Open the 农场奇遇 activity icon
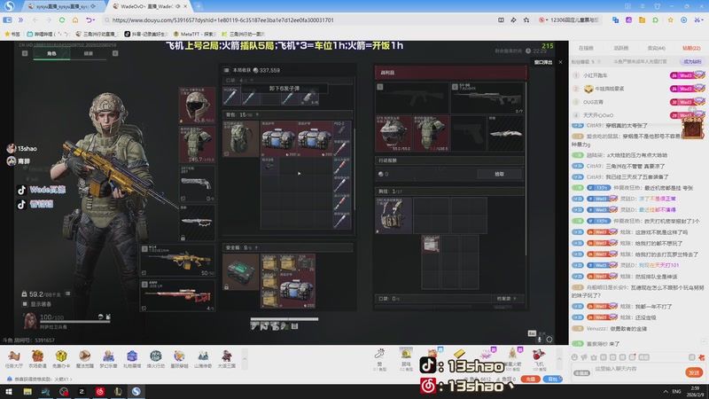Viewport: 709px width, 399px height. click(x=37, y=359)
